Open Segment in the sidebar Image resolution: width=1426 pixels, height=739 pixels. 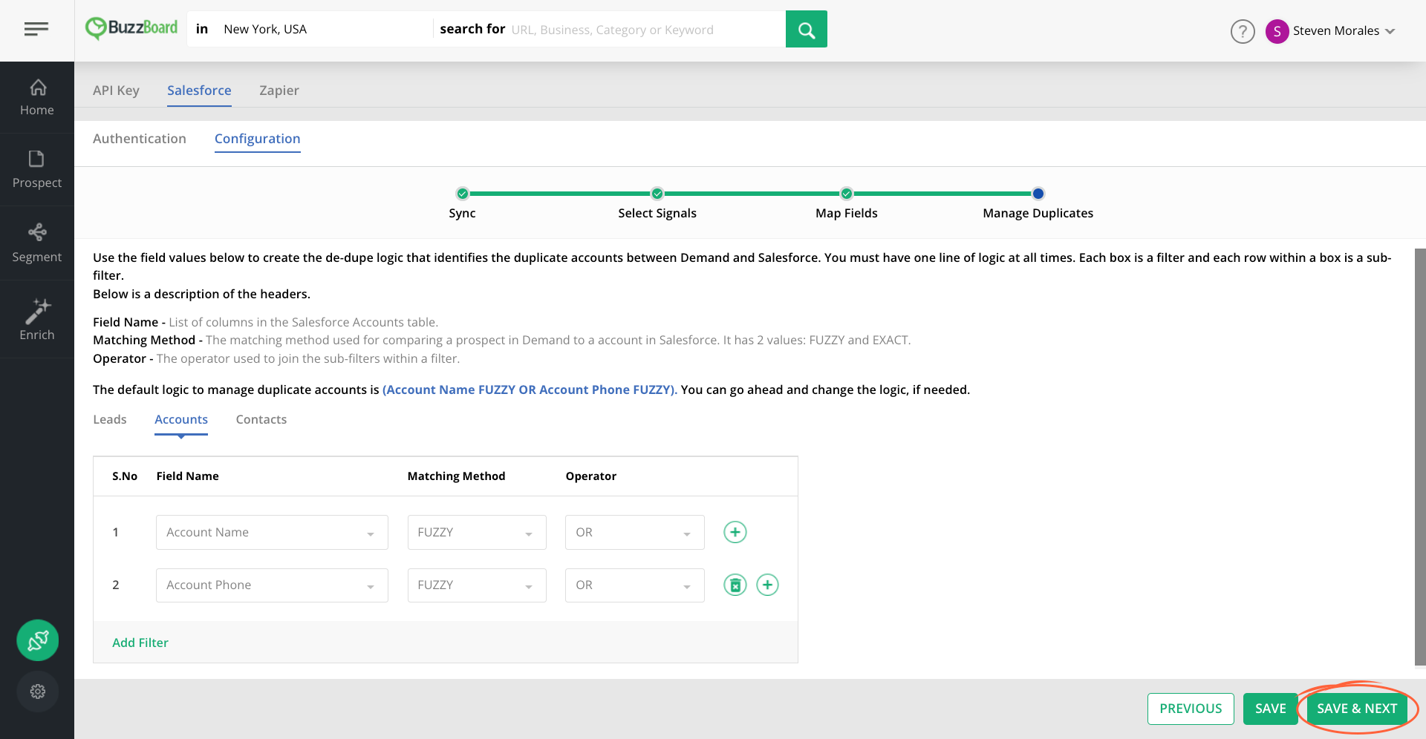[37, 243]
